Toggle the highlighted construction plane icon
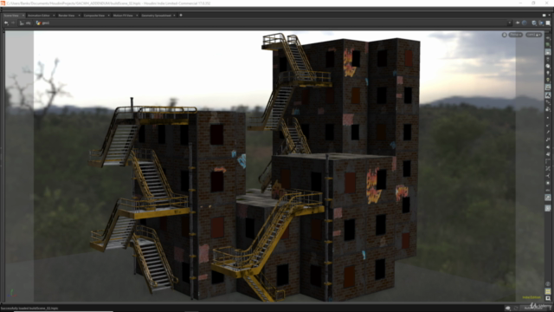The width and height of the screenshot is (554, 312). [548, 52]
